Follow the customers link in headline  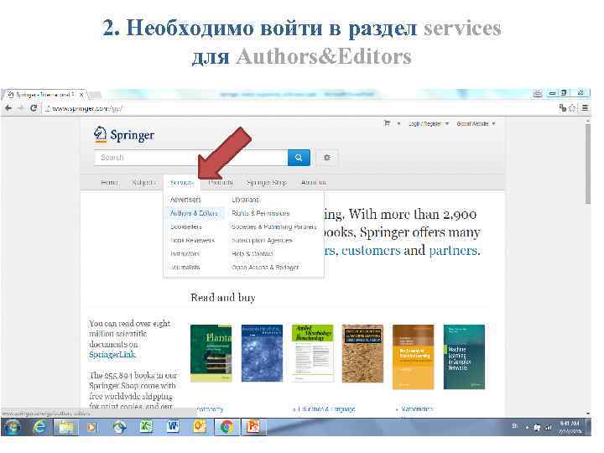point(371,250)
